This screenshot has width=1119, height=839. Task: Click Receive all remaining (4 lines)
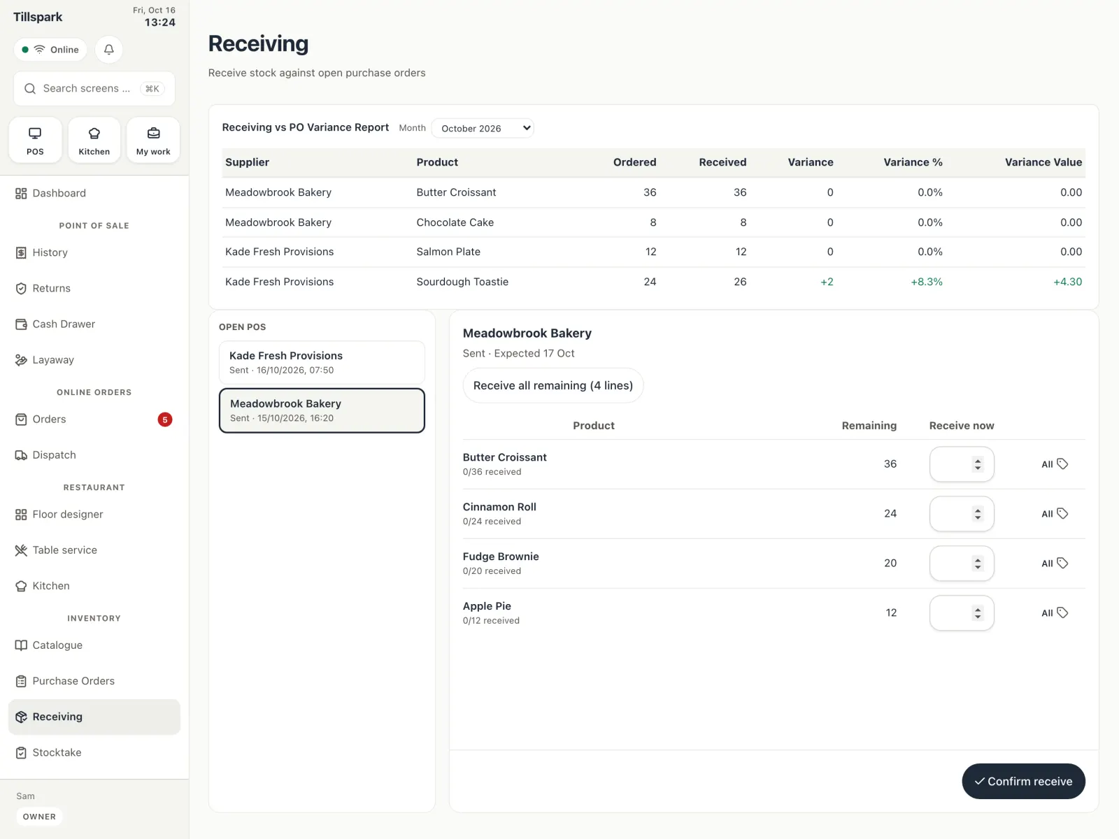(553, 385)
